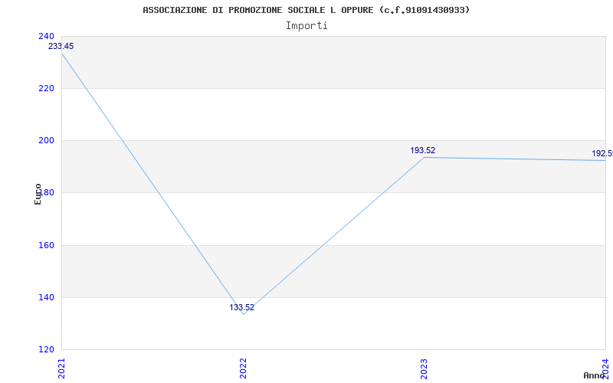Click the "Euro" y-axis title
Image resolution: width=613 pixels, height=383 pixels.
38,193
